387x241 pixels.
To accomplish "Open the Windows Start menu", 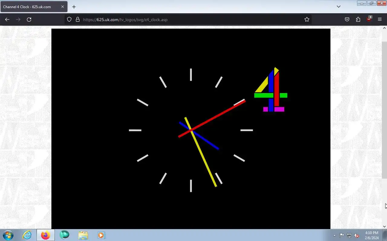I will pos(8,235).
